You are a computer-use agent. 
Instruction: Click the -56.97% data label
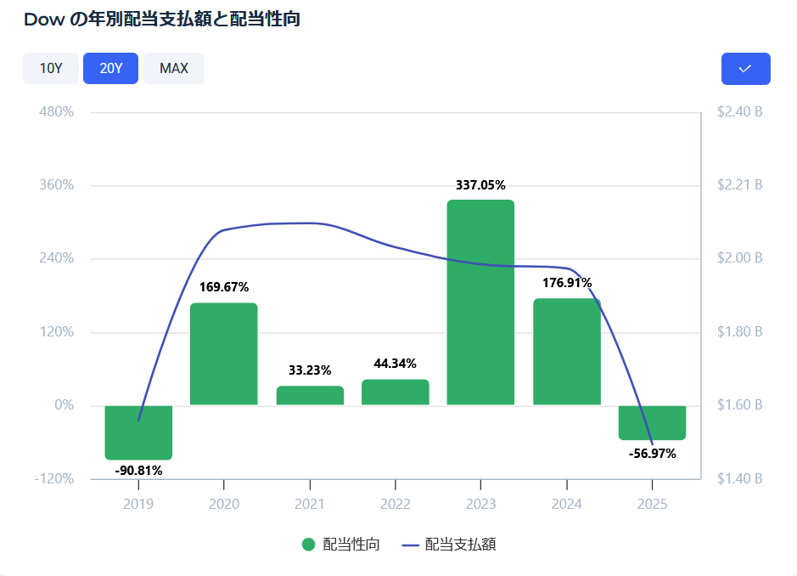pos(652,454)
